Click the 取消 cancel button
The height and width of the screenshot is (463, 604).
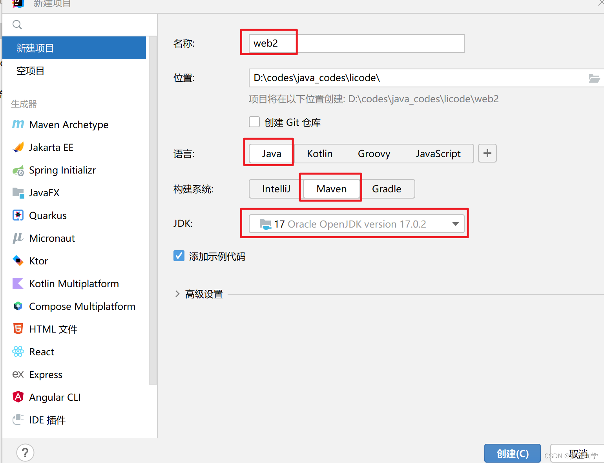click(577, 454)
